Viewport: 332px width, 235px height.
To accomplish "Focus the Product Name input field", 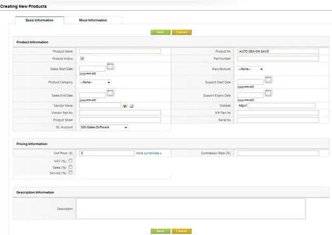I will click(120, 51).
